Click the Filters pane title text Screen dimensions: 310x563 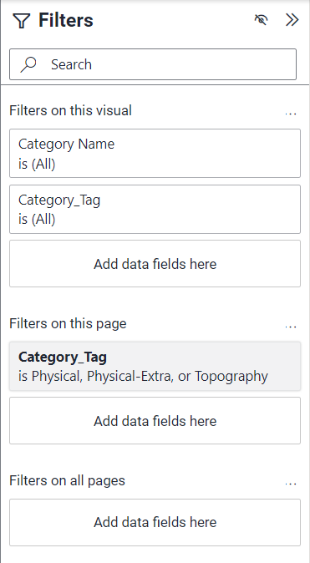(66, 20)
